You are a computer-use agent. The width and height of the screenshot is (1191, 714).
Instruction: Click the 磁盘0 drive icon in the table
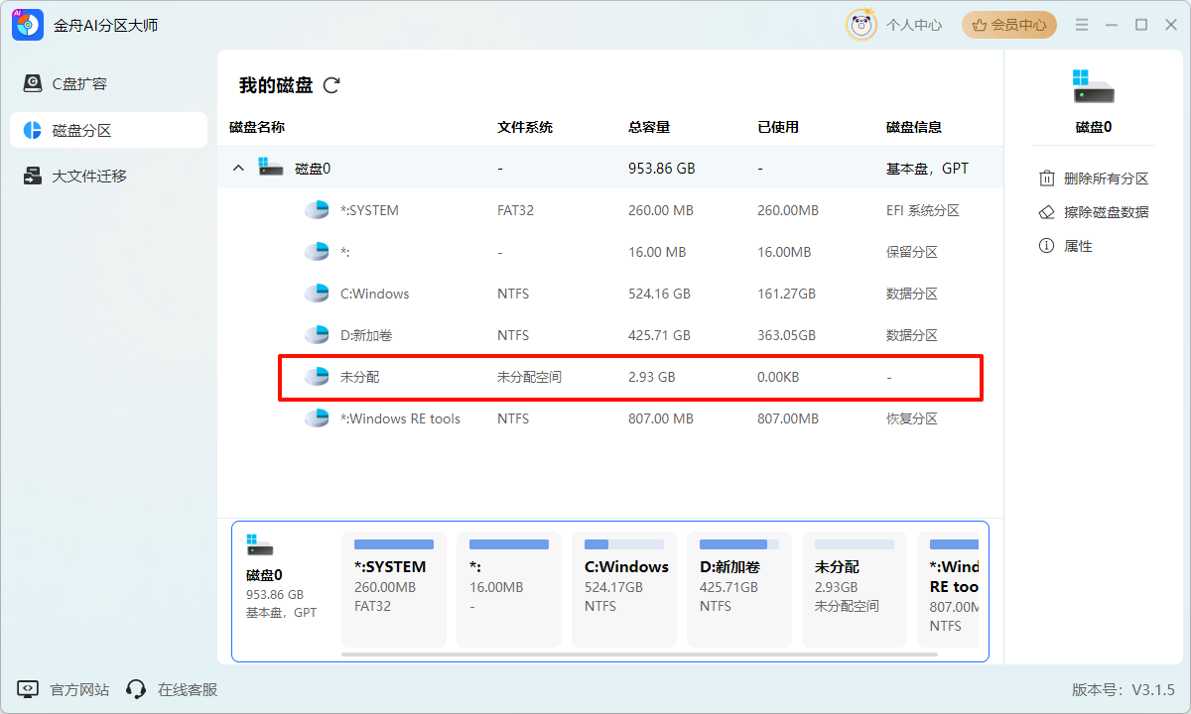tap(271, 168)
